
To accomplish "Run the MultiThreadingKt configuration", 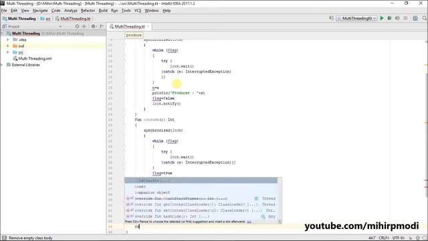I will click(382, 18).
